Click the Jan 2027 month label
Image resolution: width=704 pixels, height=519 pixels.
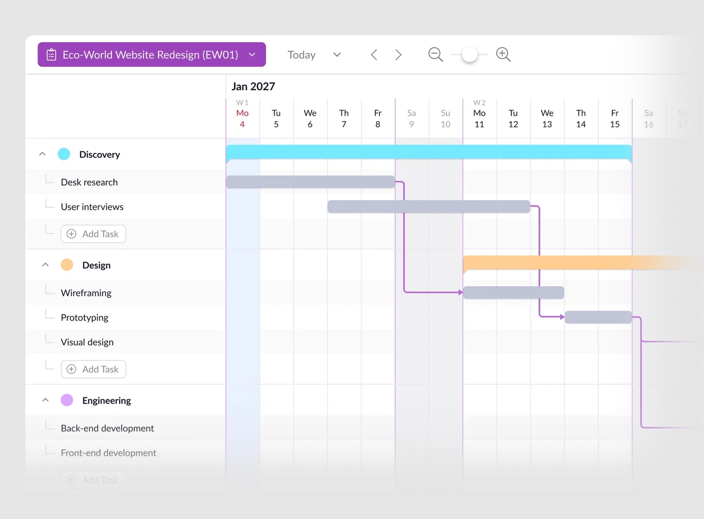(253, 86)
